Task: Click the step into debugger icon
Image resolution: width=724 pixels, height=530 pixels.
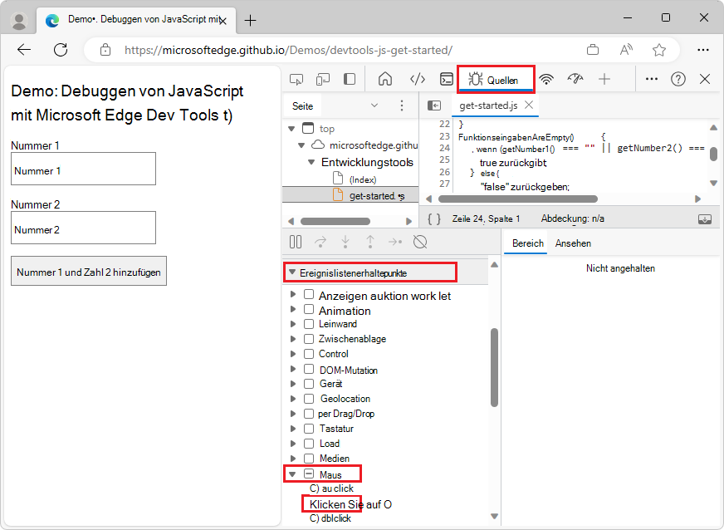Action: (x=347, y=241)
